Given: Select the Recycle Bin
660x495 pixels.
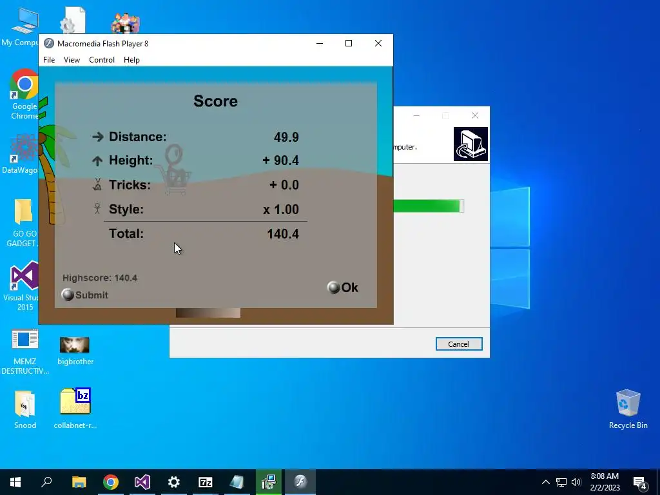Looking at the screenshot, I should tap(628, 409).
